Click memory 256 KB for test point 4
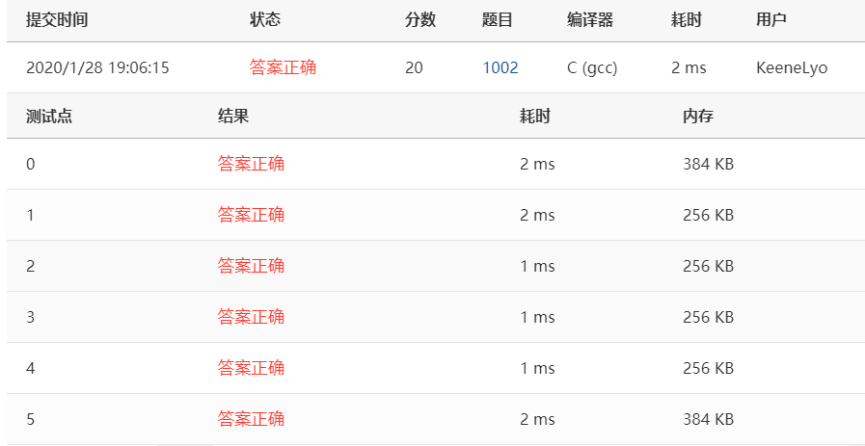 (x=709, y=368)
